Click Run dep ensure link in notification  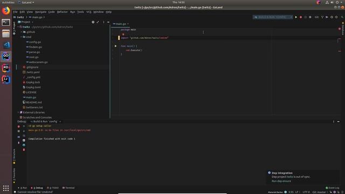281,181
